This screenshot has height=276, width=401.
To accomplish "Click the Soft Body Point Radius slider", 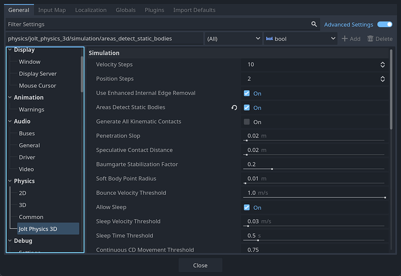I will 314,183.
